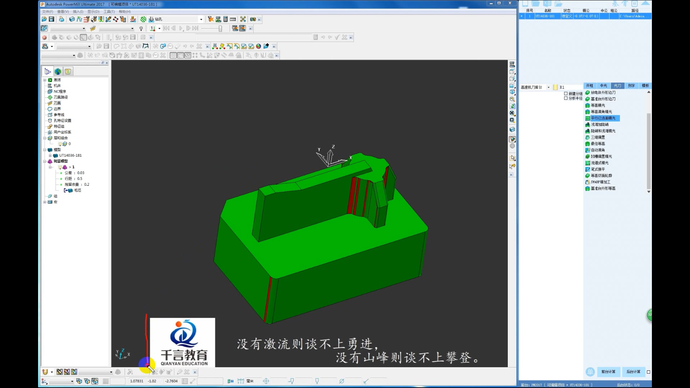Open a project with the folder icon
This screenshot has width=690, height=388.
44,19
